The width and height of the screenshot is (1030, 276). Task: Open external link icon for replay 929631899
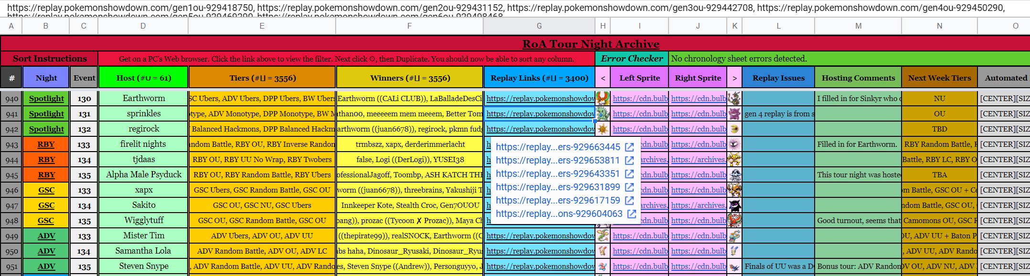pyautogui.click(x=629, y=187)
